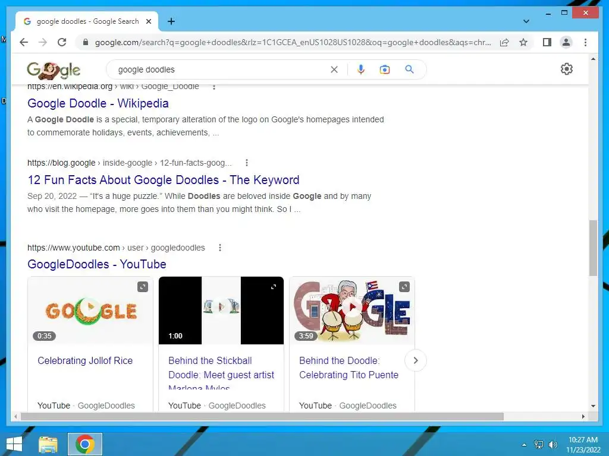Viewport: 609px width, 456px height.
Task: Share this page from the address bar
Action: [x=504, y=42]
